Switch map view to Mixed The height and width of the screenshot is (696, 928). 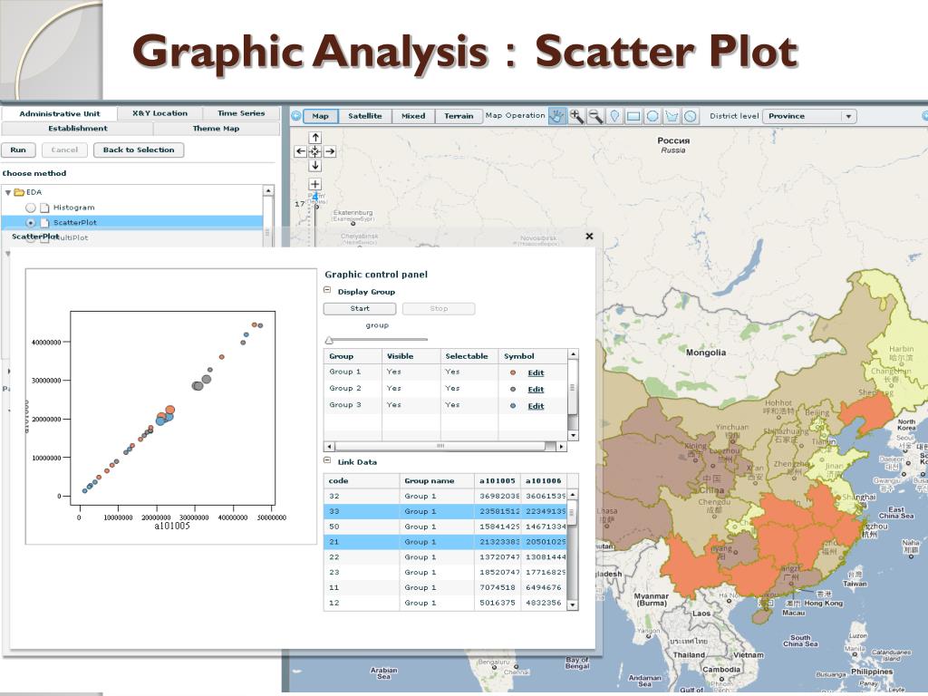(x=413, y=116)
